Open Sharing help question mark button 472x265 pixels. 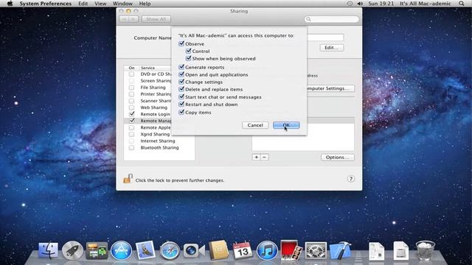[351, 179]
